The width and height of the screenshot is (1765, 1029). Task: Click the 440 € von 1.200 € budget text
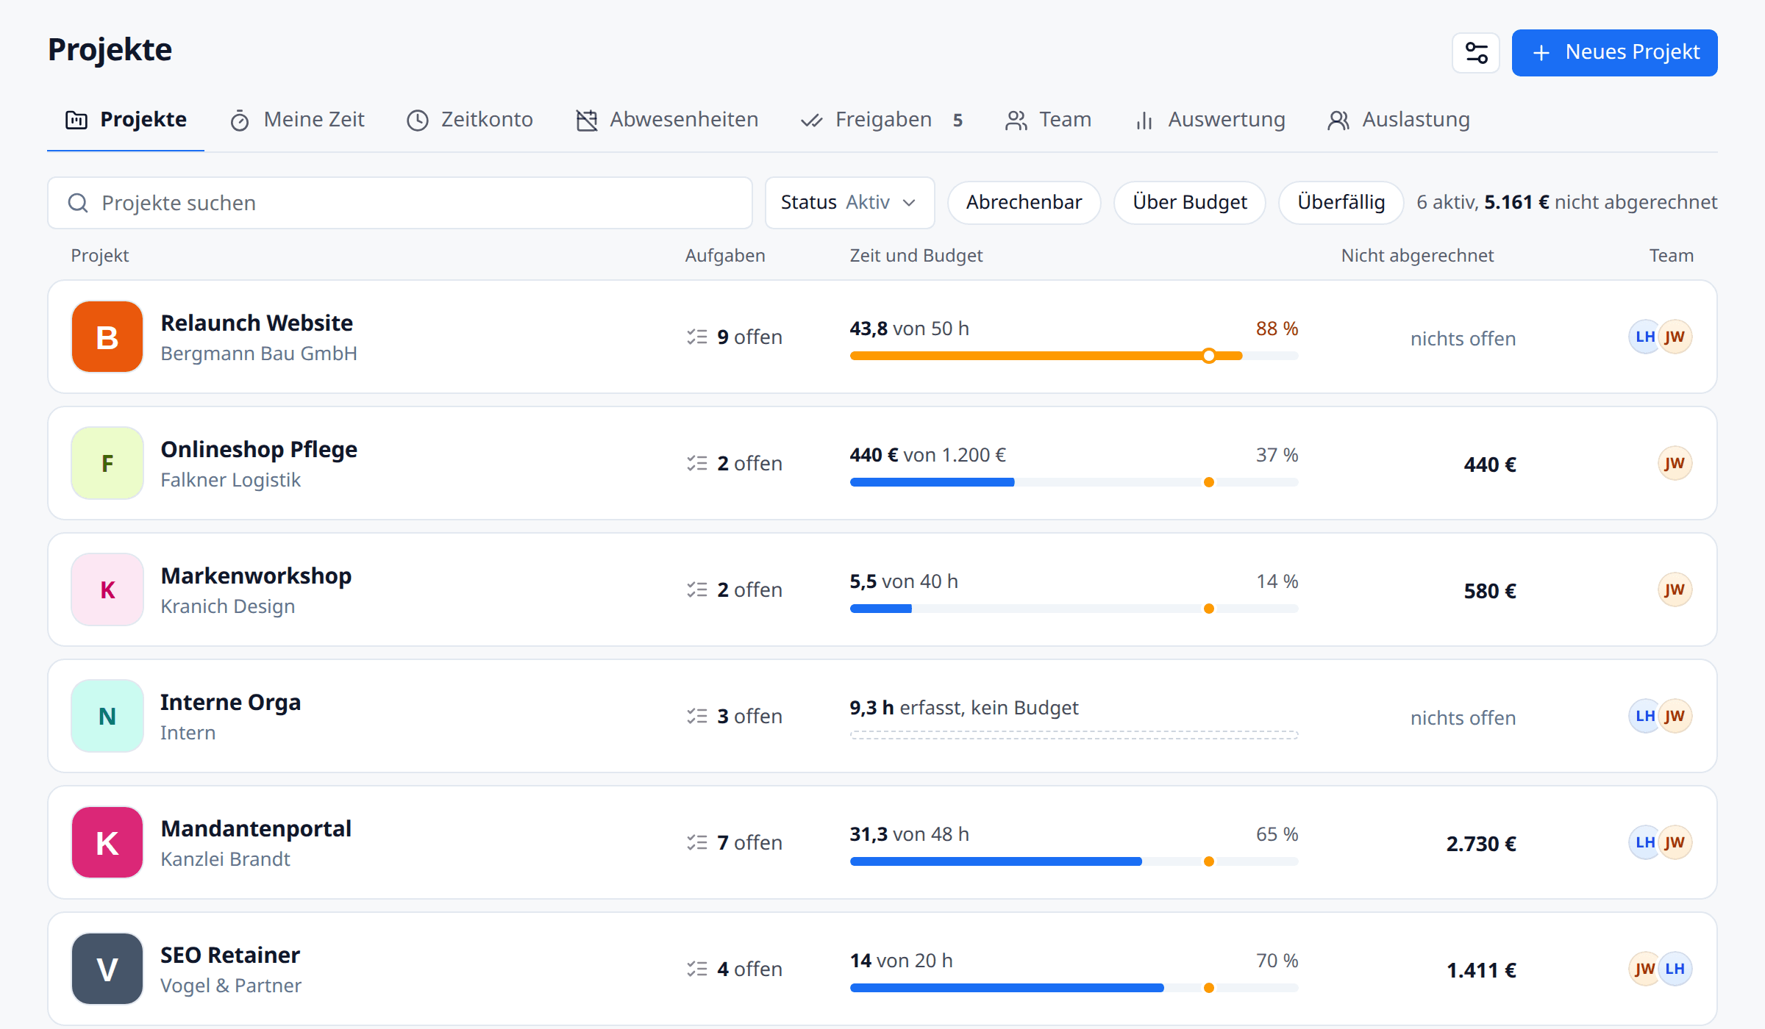click(x=927, y=455)
